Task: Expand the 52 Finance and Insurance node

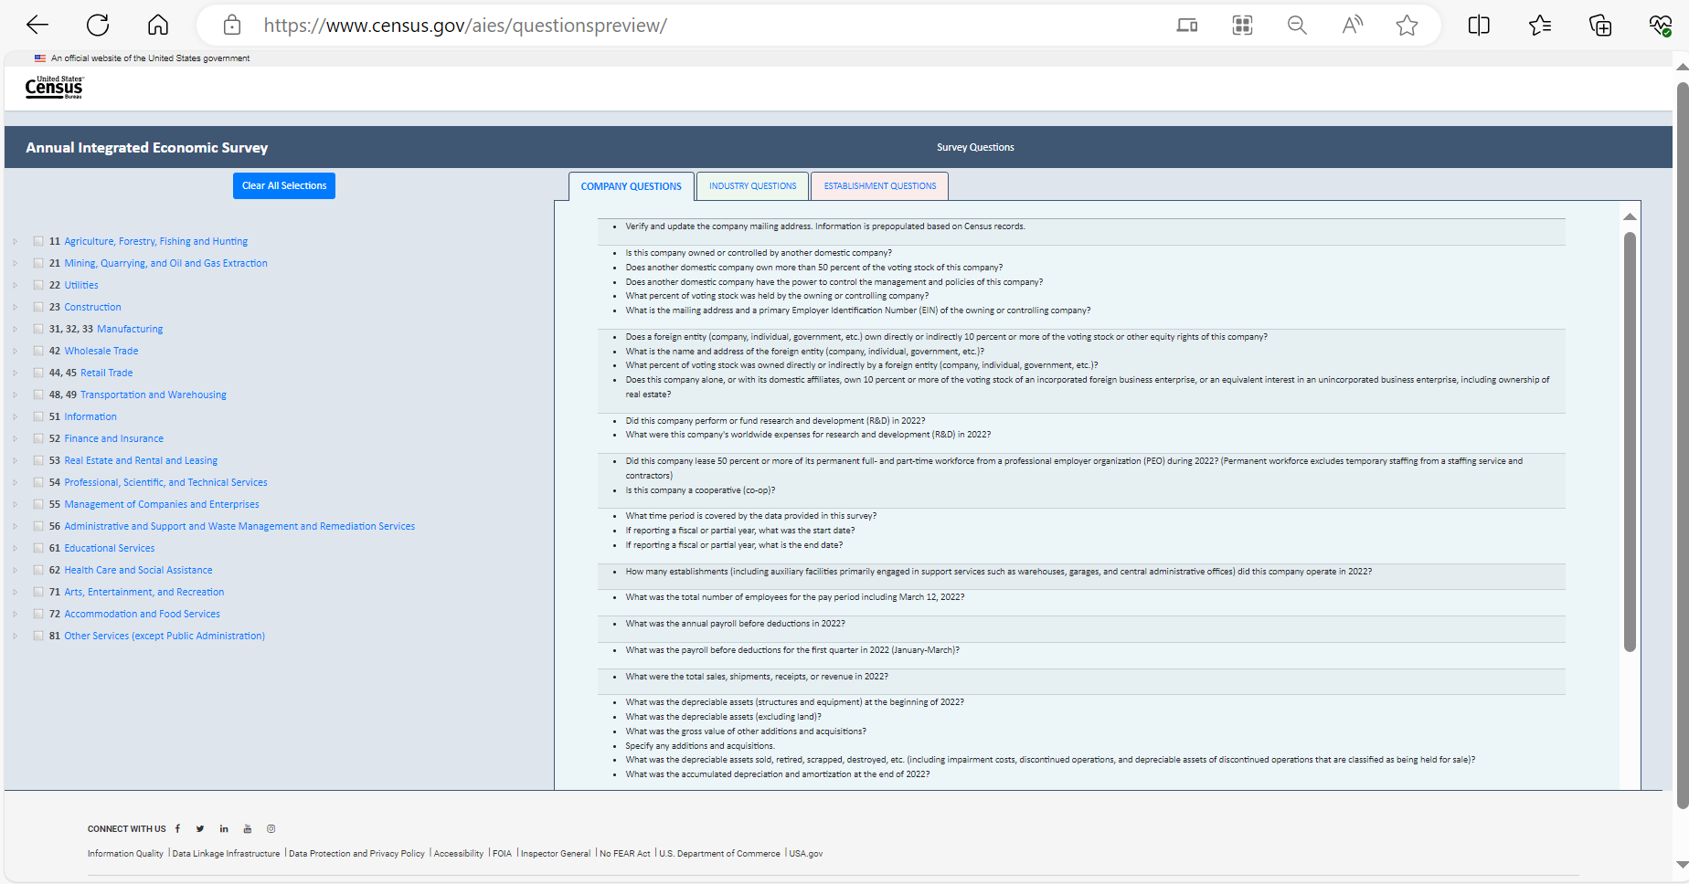Action: tap(16, 439)
